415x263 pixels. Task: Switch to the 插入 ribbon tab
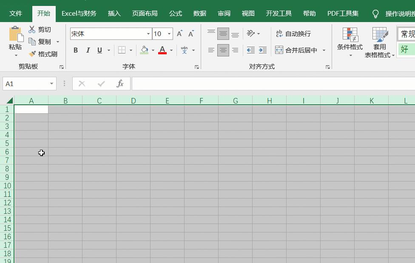(114, 13)
